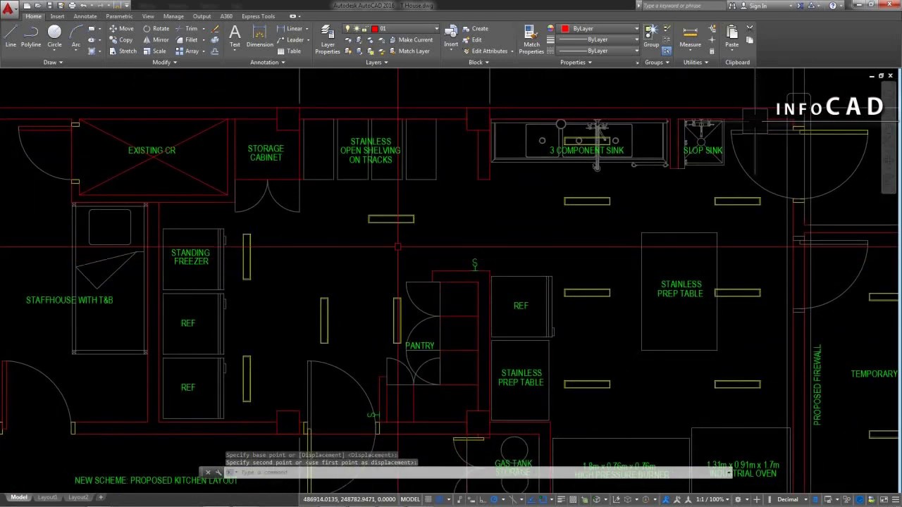This screenshot has height=507, width=902.
Task: Click the Move tool
Action: coord(121,29)
